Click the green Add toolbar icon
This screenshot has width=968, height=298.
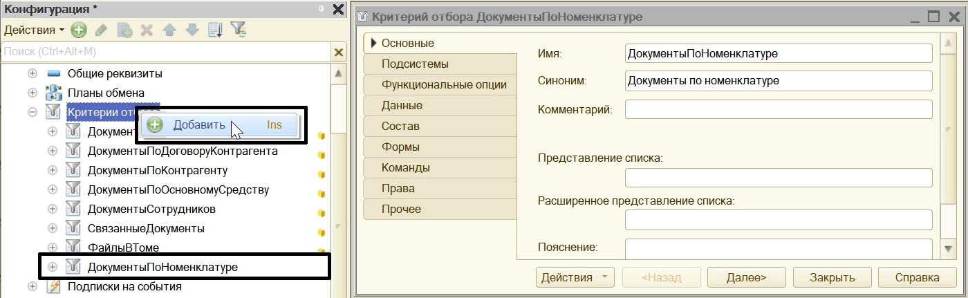79,30
